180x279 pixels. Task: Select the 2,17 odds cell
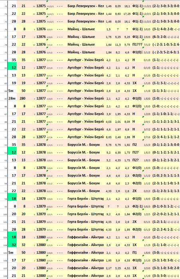109,268
